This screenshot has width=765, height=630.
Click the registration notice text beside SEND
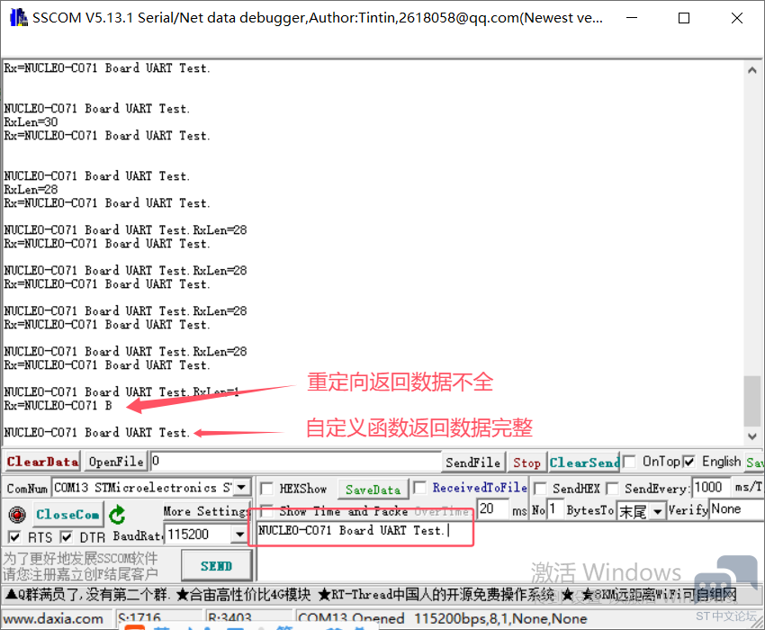[80, 566]
